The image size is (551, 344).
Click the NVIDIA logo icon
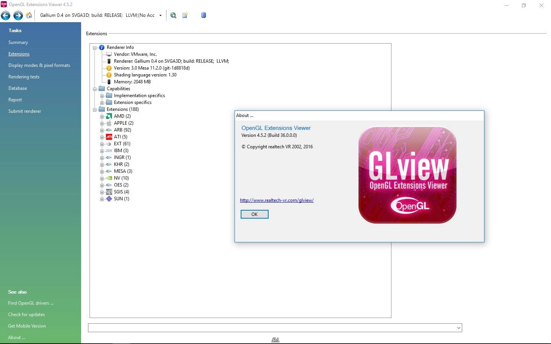click(109, 178)
